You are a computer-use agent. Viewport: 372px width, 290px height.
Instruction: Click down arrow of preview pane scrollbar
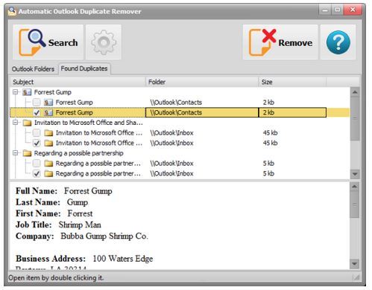coord(355,264)
